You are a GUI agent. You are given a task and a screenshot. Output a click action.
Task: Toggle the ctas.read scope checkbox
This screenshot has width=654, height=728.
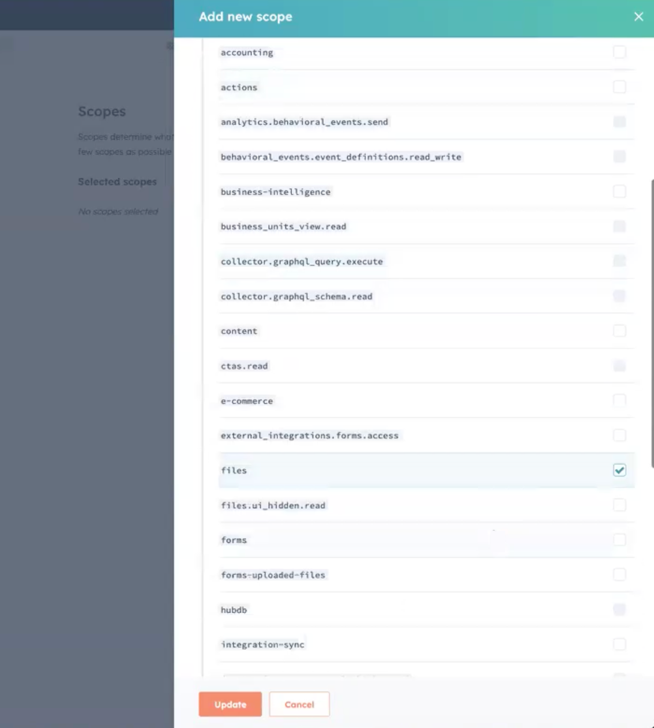tap(619, 366)
